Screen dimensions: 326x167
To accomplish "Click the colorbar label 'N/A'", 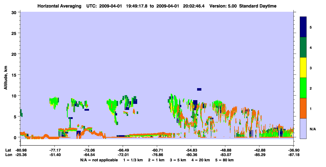I will 312,129.
